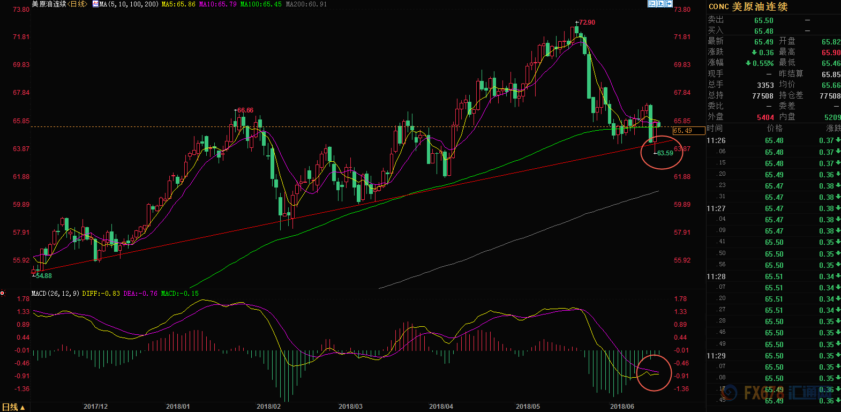Viewport: 841px width, 412px height.
Task: Click the 2018/02 date axis label
Action: coord(268,407)
